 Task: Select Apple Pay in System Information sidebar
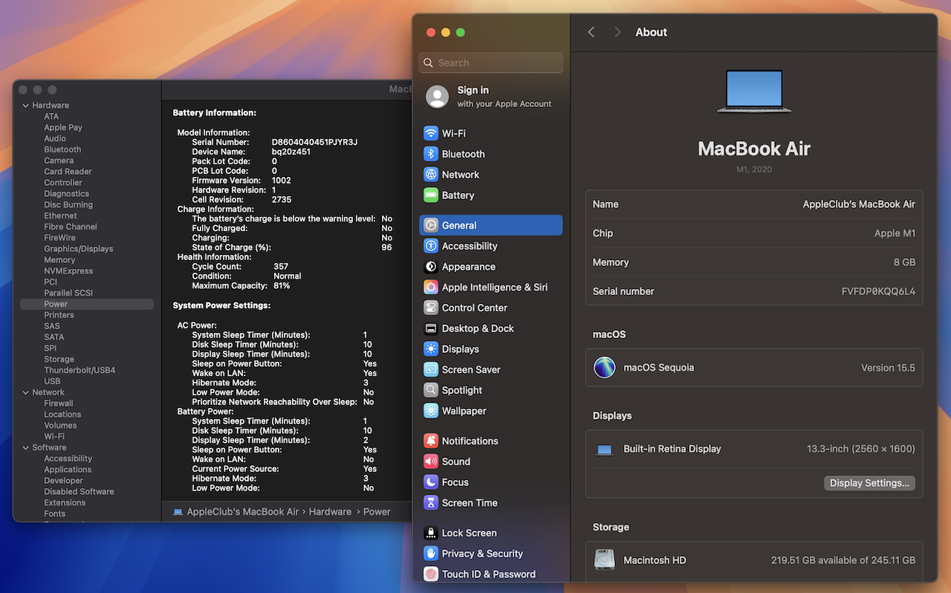tap(63, 128)
